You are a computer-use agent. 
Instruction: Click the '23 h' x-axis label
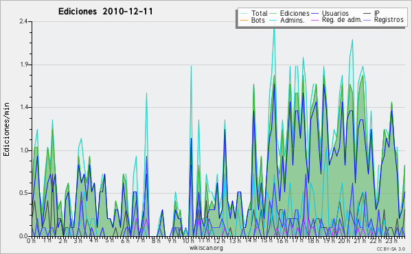point(391,241)
